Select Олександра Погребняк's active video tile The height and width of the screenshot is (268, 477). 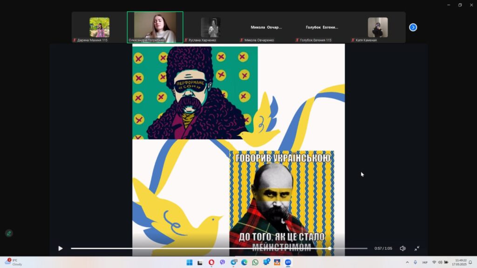coord(155,27)
